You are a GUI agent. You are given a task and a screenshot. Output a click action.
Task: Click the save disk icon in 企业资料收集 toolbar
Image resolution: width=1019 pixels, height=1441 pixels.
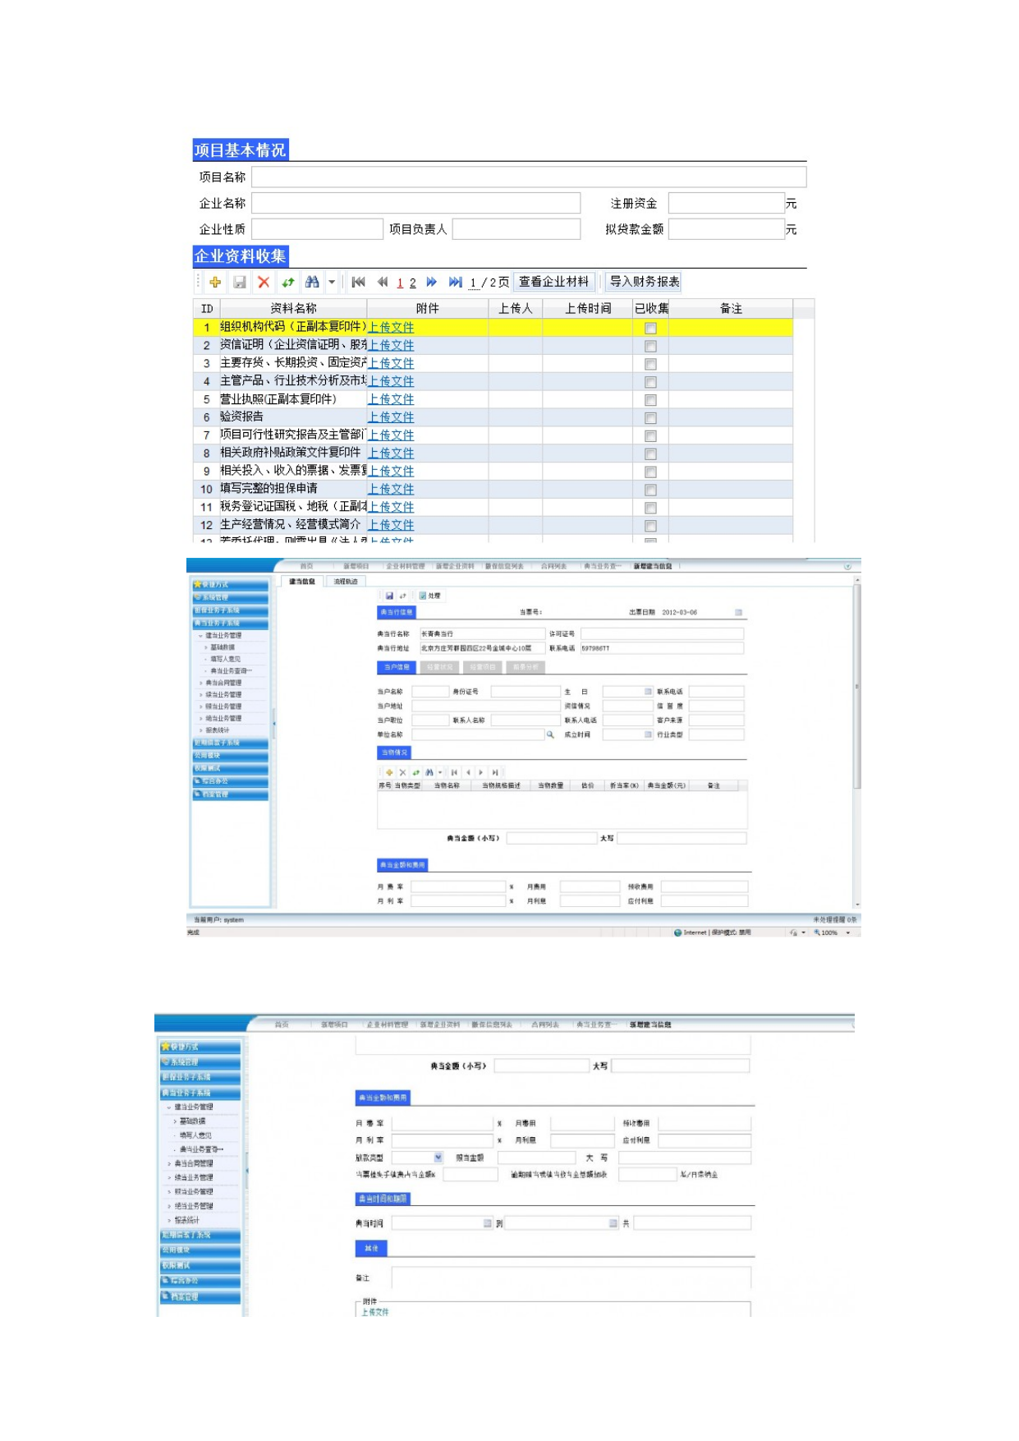click(x=239, y=282)
